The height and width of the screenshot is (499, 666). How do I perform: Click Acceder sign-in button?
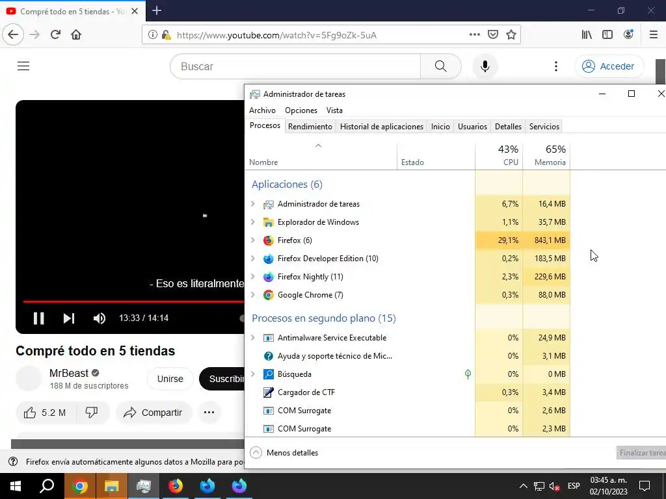609,66
